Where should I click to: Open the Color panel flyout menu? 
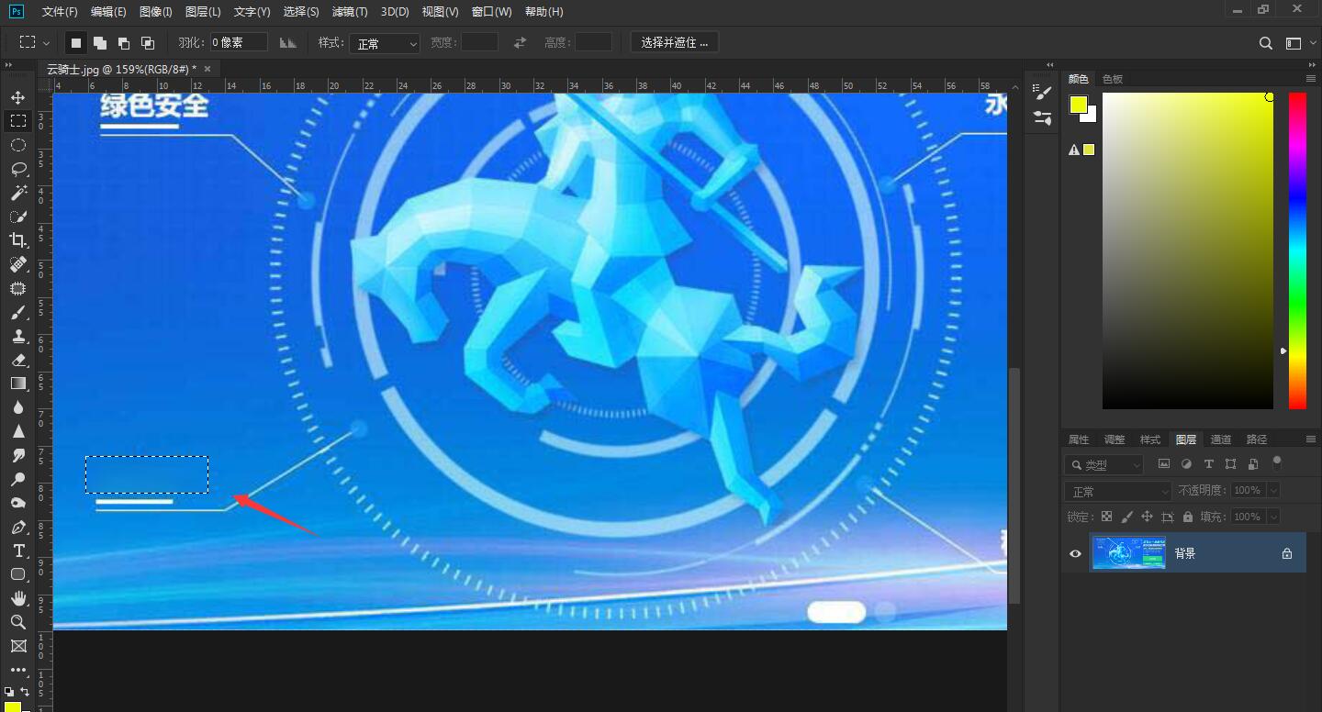pos(1311,79)
